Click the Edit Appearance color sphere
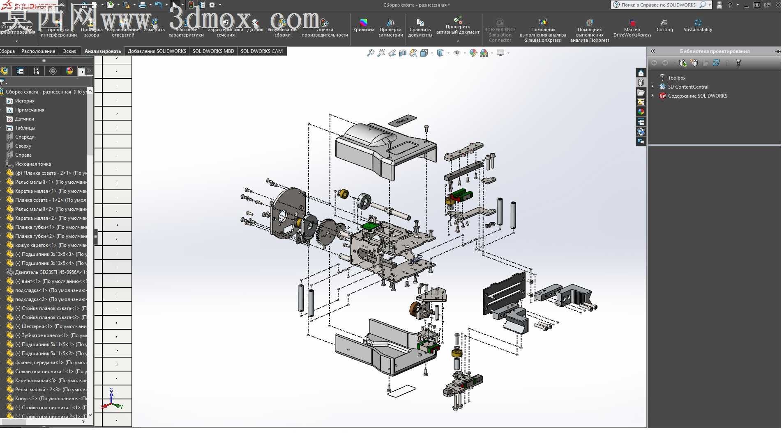This screenshot has height=433, width=784. [x=473, y=53]
